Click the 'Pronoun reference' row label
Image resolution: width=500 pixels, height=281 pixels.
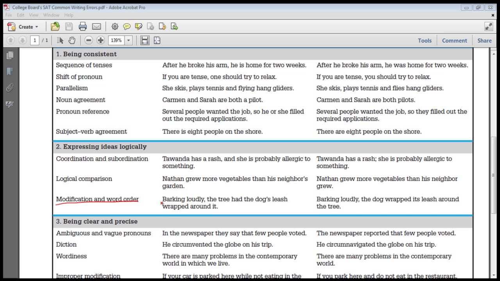[x=82, y=112]
